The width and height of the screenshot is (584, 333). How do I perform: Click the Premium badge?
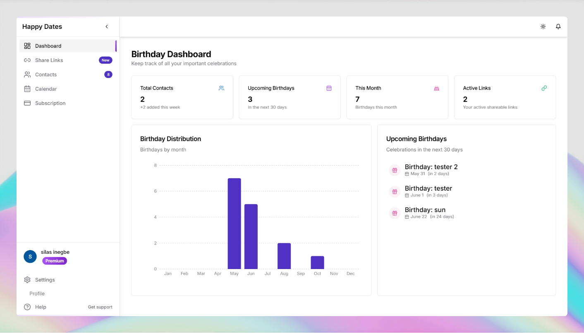55,261
